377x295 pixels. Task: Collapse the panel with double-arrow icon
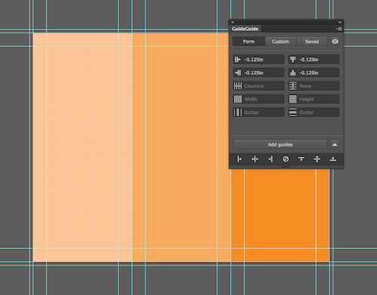point(340,22)
